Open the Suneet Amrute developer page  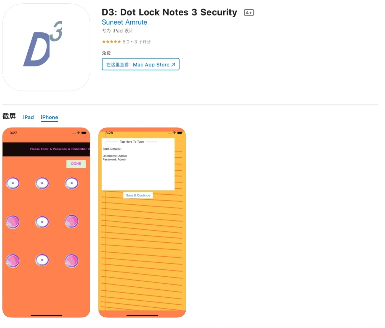pyautogui.click(x=124, y=22)
